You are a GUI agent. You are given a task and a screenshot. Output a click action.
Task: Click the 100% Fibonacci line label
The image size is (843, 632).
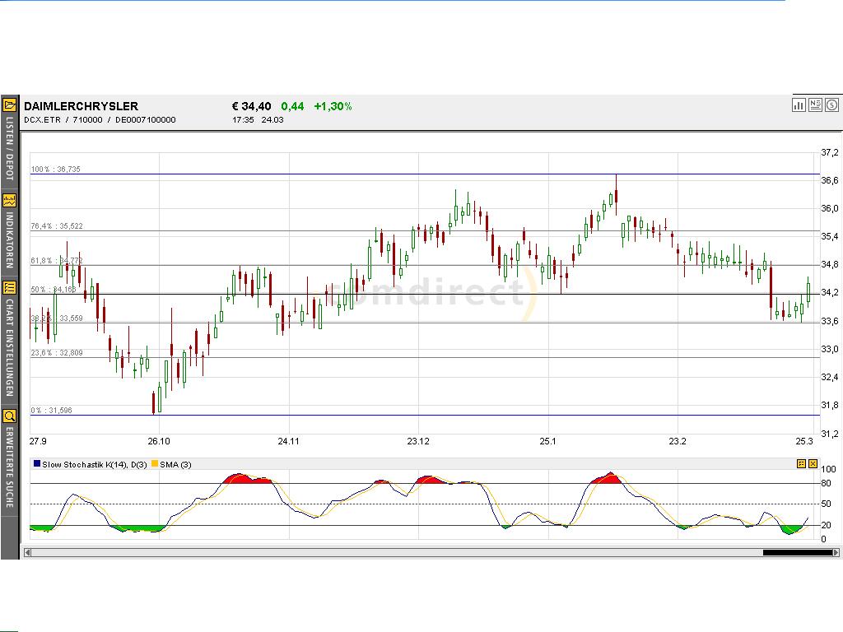[x=56, y=170]
